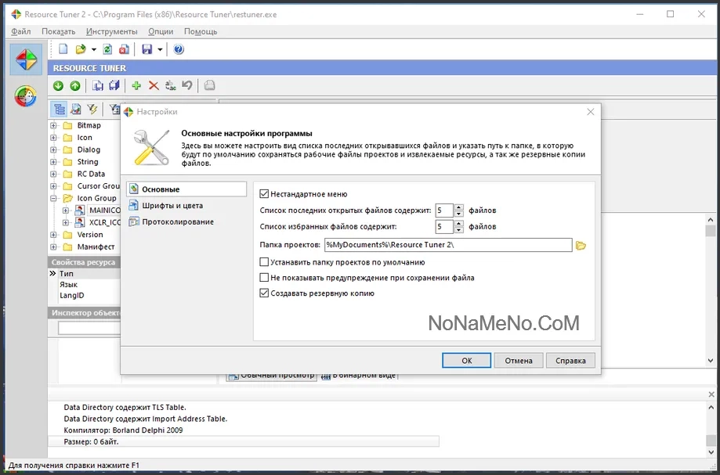Viewport: 720px width, 475px height.
Task: Uncheck the 'Нестандартное меню' checkbox
Action: click(264, 194)
